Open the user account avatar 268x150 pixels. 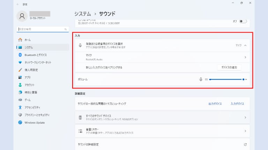pyautogui.click(x=22, y=16)
